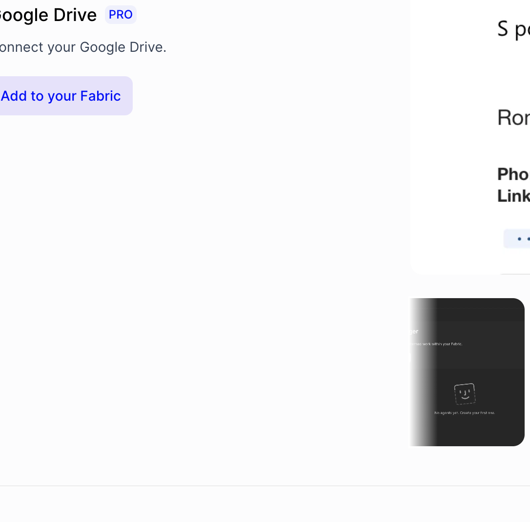The width and height of the screenshot is (530, 522).
Task: Select the 'onnect your Google Drive.' description
Action: 83,47
